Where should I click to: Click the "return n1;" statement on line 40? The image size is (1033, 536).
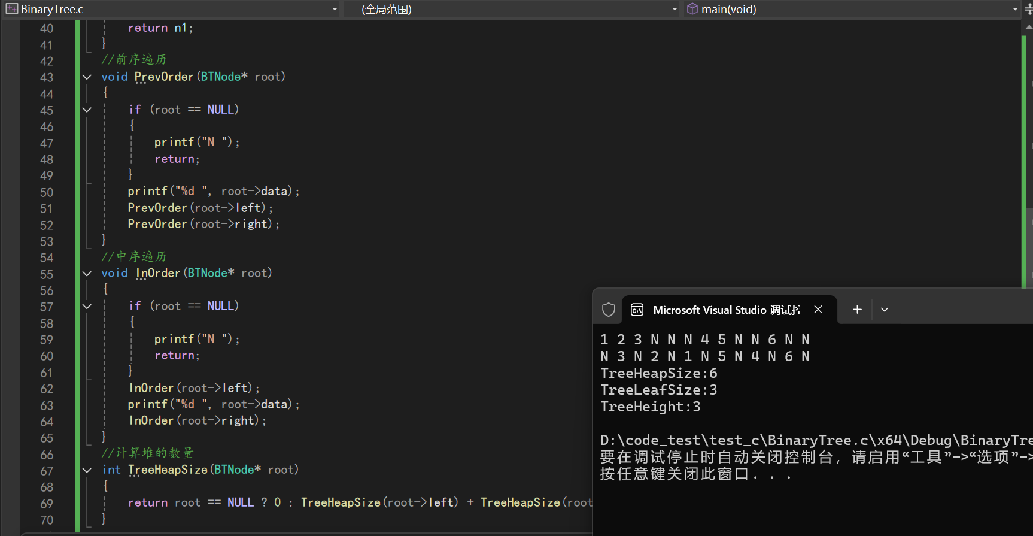[160, 28]
